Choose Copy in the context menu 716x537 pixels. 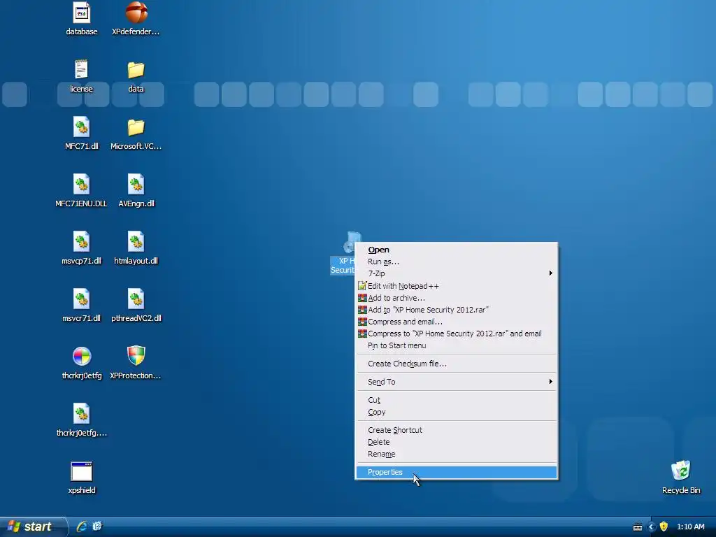[456, 412]
